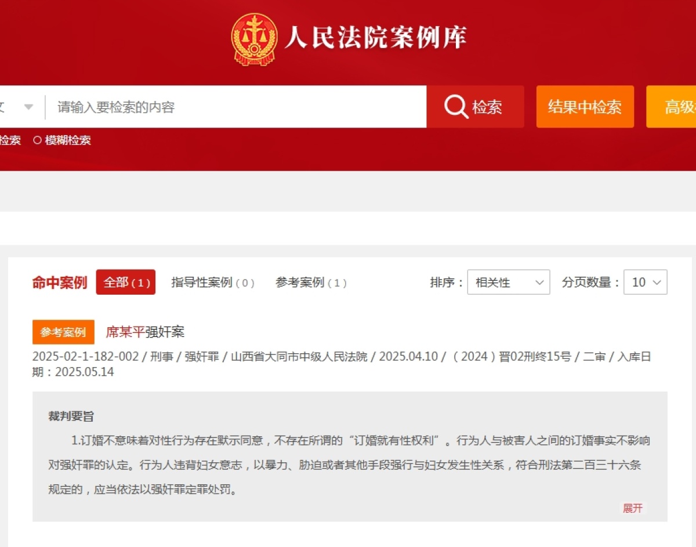
Task: Click the orange 参考案例 tag
Action: (x=63, y=332)
